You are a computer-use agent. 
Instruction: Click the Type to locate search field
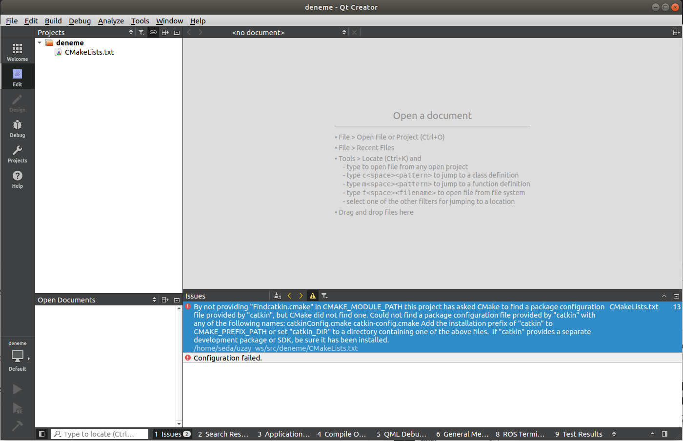pos(100,434)
